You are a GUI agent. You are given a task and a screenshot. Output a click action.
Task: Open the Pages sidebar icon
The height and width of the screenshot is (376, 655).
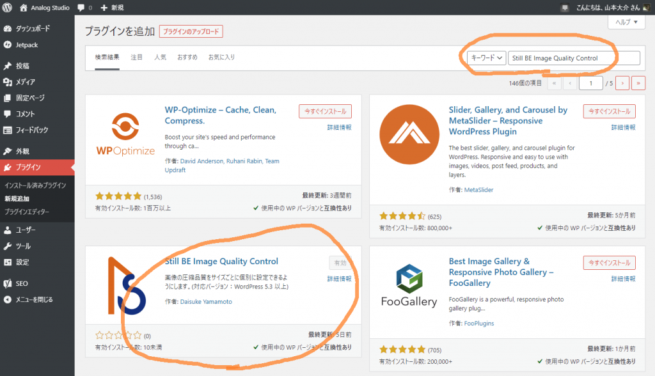8,98
